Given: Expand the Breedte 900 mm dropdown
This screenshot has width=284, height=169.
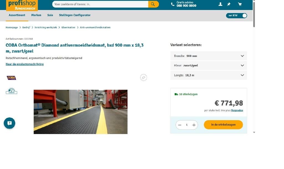Looking at the screenshot, I should pyautogui.click(x=209, y=56).
